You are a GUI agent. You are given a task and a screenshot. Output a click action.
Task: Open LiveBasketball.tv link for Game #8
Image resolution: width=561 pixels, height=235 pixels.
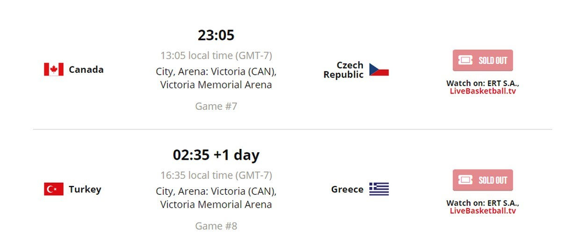pos(483,211)
